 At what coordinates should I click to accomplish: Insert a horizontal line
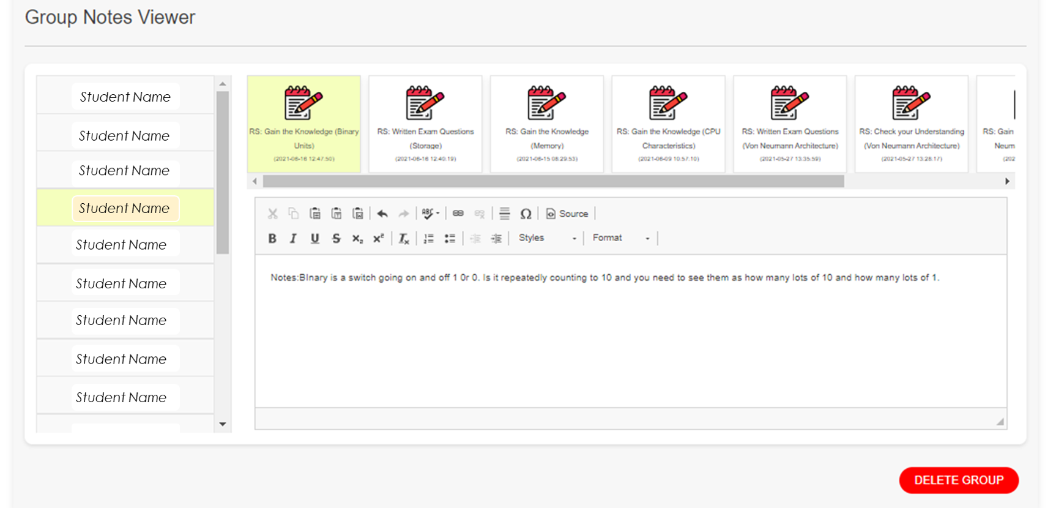coord(504,214)
